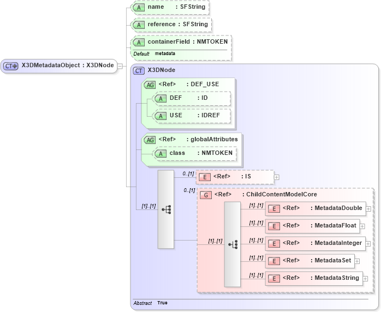Click the E icon of IS element
The image size is (381, 312).
tap(205, 177)
